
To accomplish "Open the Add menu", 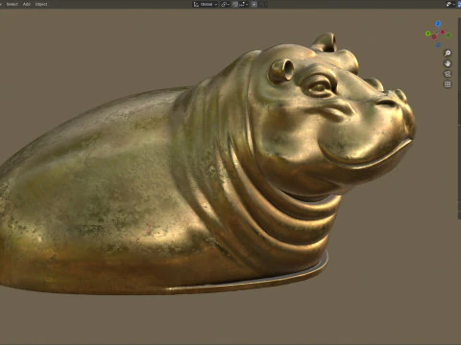I will 27,4.
